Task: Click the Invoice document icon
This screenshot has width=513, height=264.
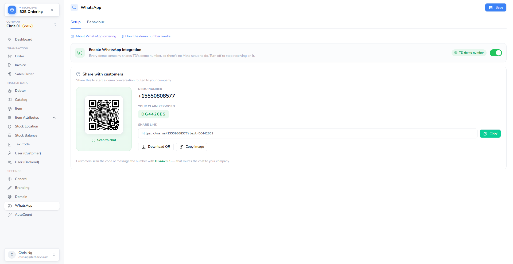Action: pyautogui.click(x=10, y=65)
